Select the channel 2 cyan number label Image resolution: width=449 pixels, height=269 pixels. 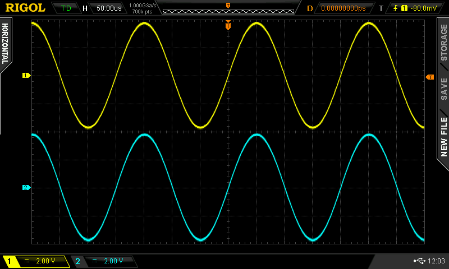coord(77,261)
